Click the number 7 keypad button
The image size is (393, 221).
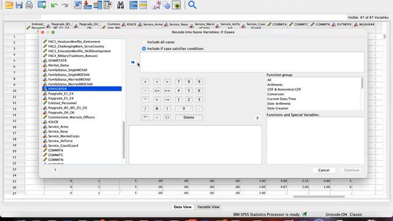tap(179, 82)
